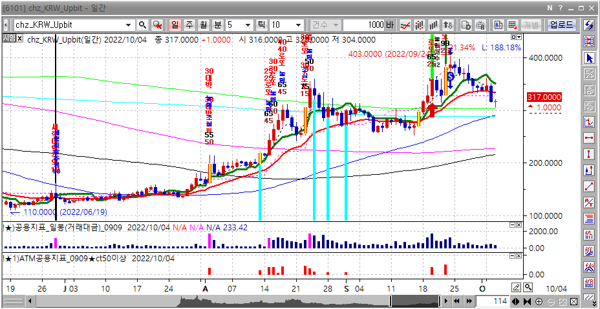Click the line chart type icon

406,25
